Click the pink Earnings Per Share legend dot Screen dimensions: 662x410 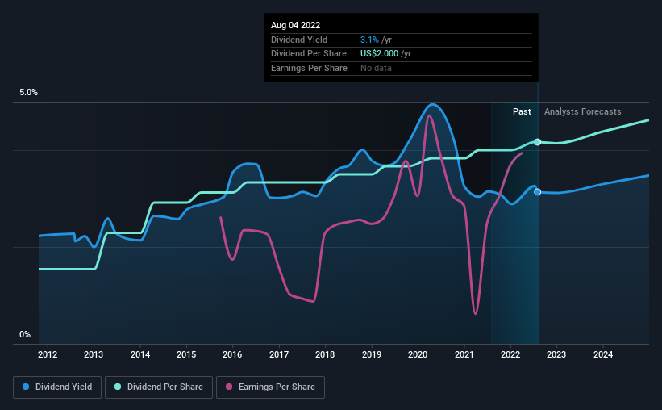click(229, 387)
